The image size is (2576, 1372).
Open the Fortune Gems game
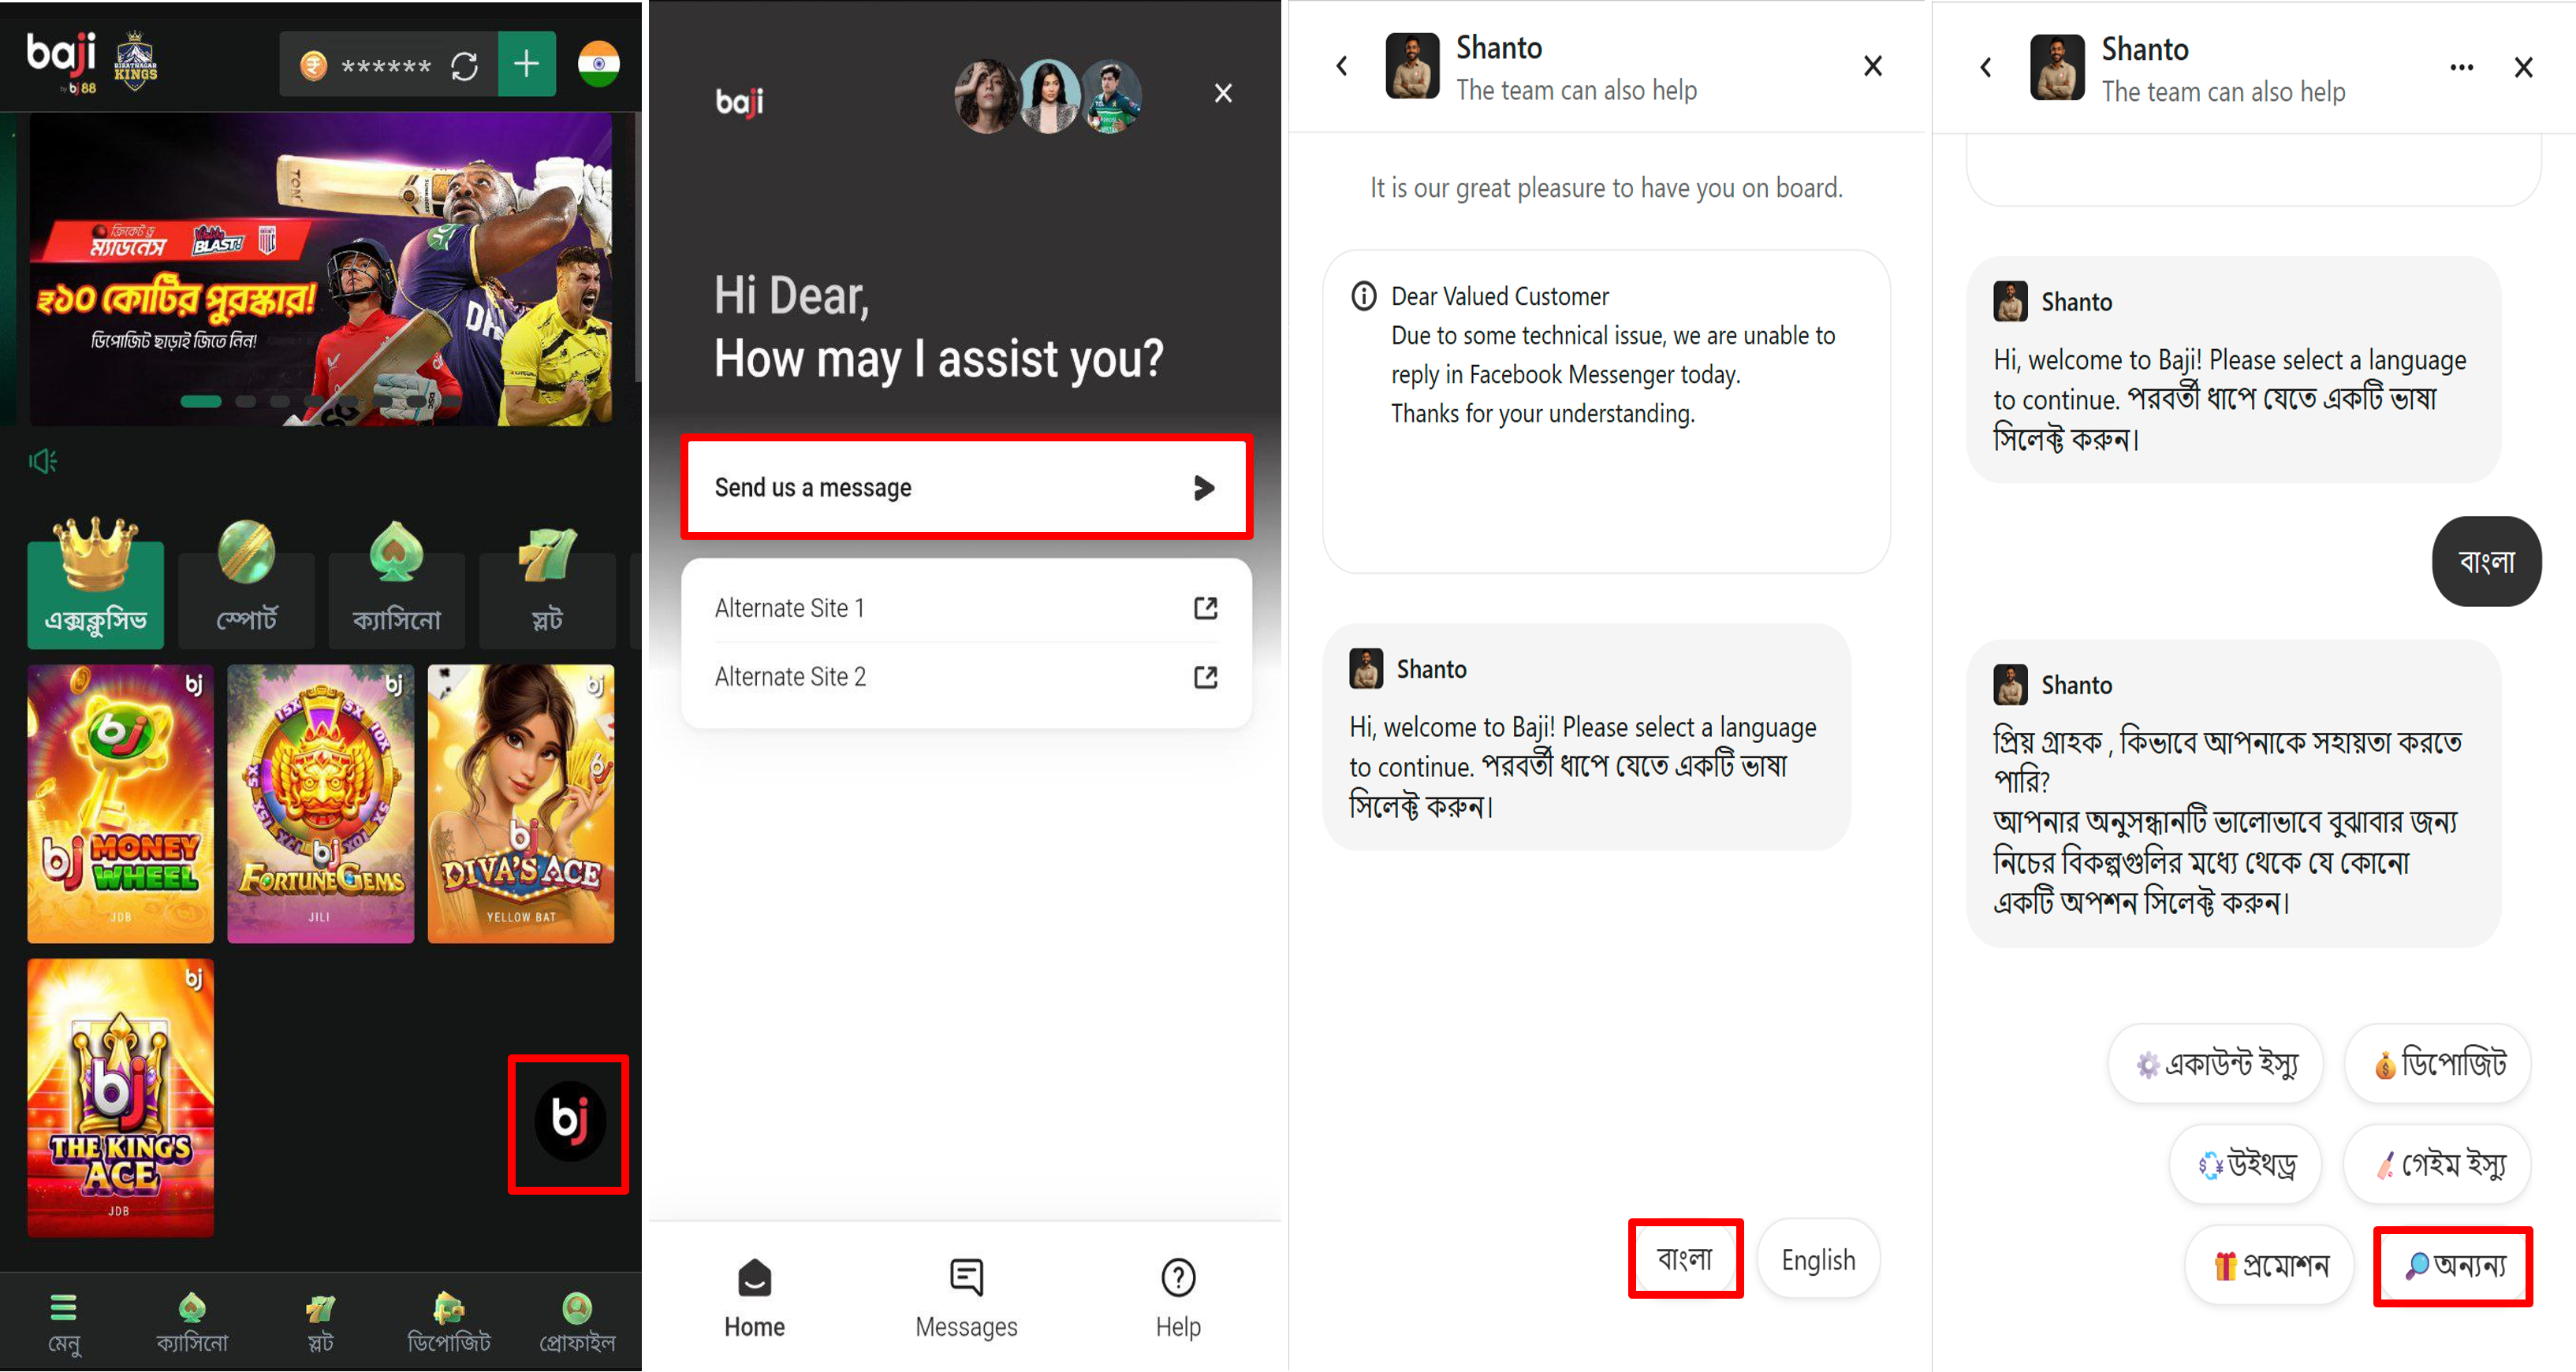(x=320, y=803)
